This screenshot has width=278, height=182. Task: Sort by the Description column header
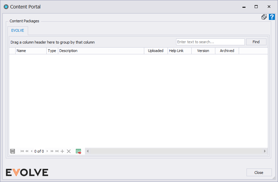[101, 51]
